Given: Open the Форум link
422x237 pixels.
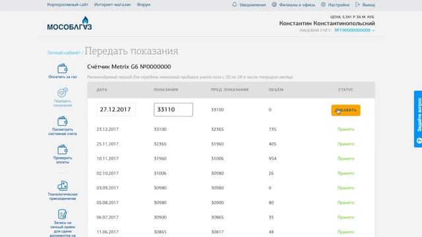Looking at the screenshot, I should click(x=144, y=5).
